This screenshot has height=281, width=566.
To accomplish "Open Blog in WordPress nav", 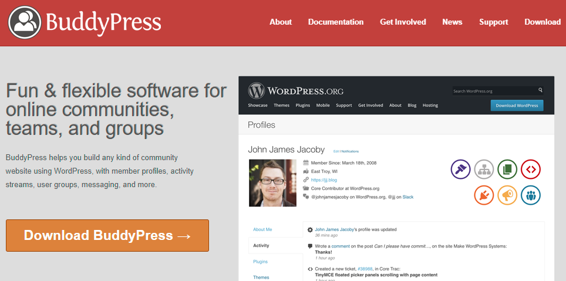I will tap(412, 106).
